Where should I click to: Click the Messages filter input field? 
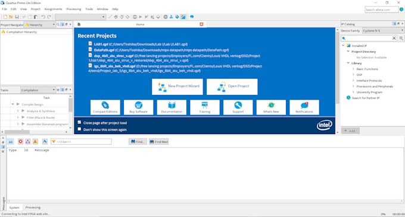(x=82, y=142)
